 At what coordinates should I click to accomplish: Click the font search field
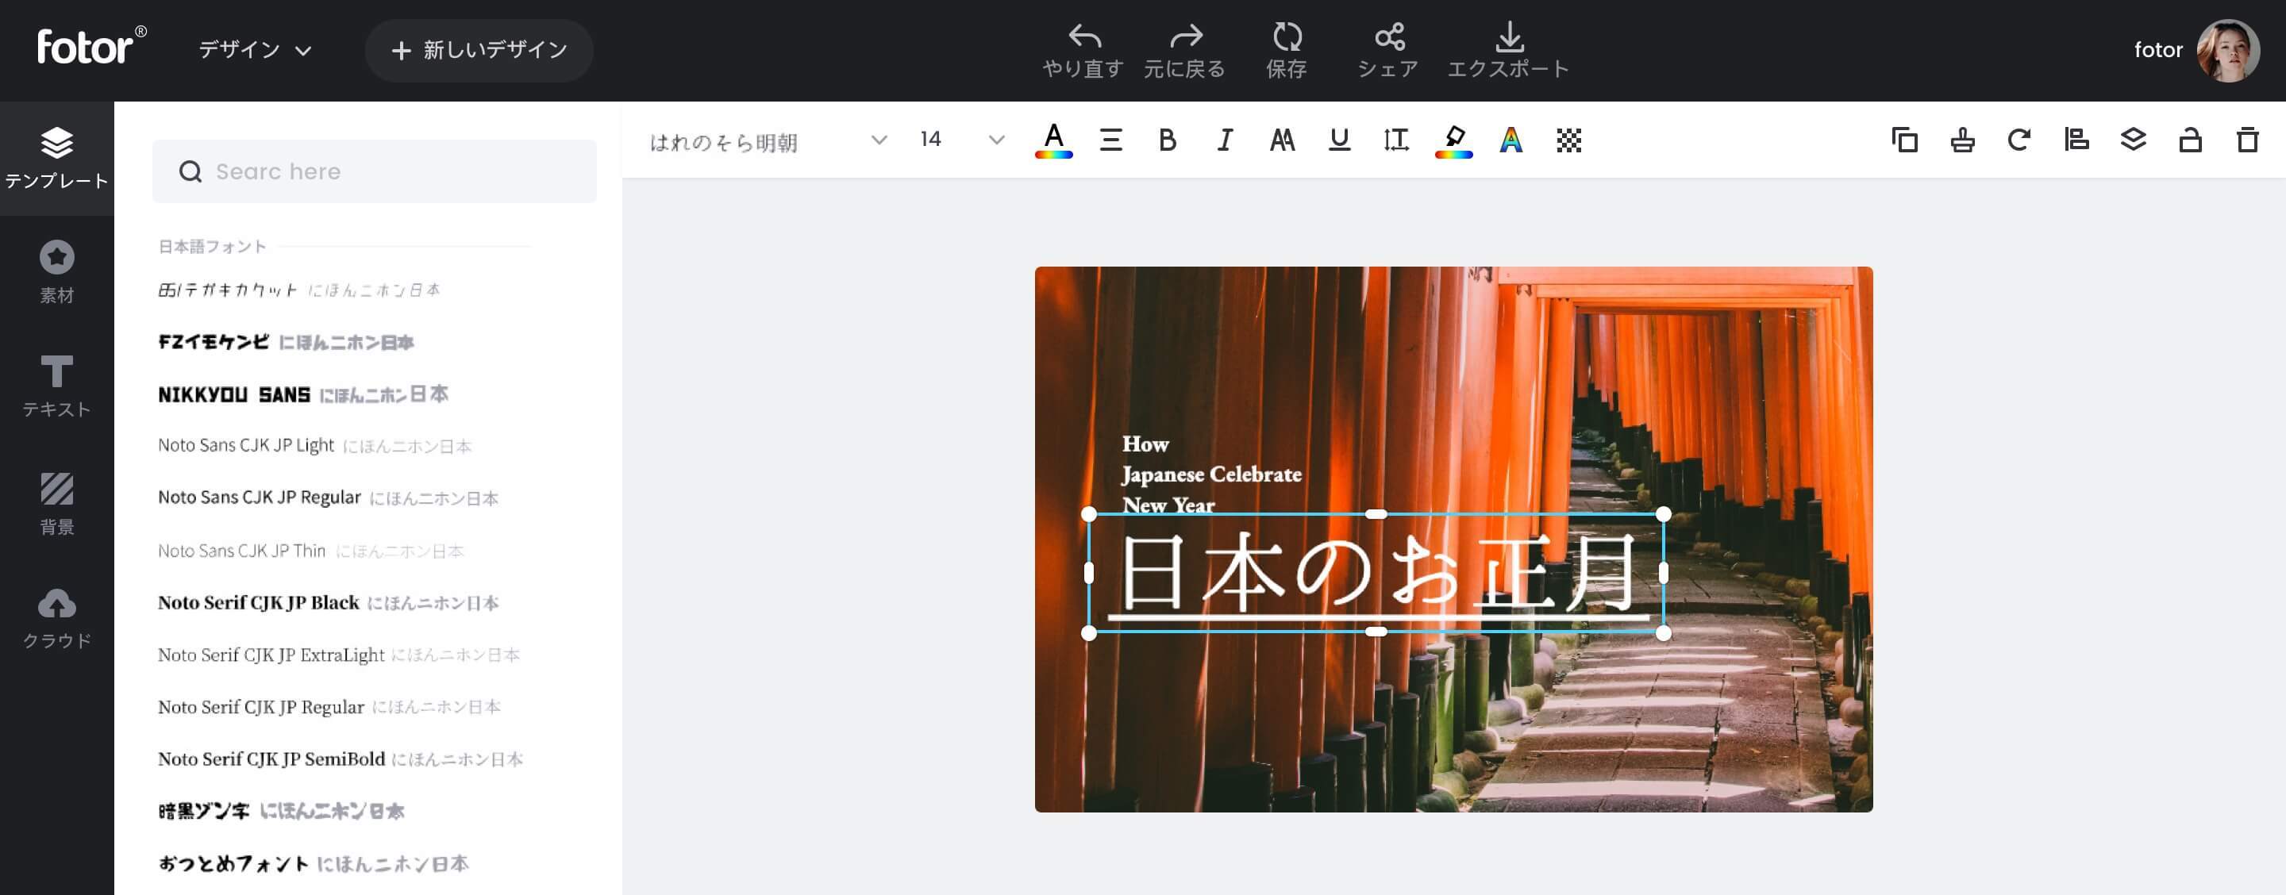pyautogui.click(x=373, y=171)
